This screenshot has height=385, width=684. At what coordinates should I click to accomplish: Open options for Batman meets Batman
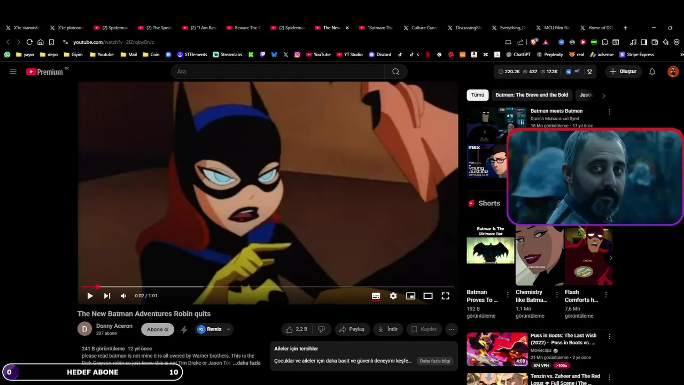coord(609,112)
